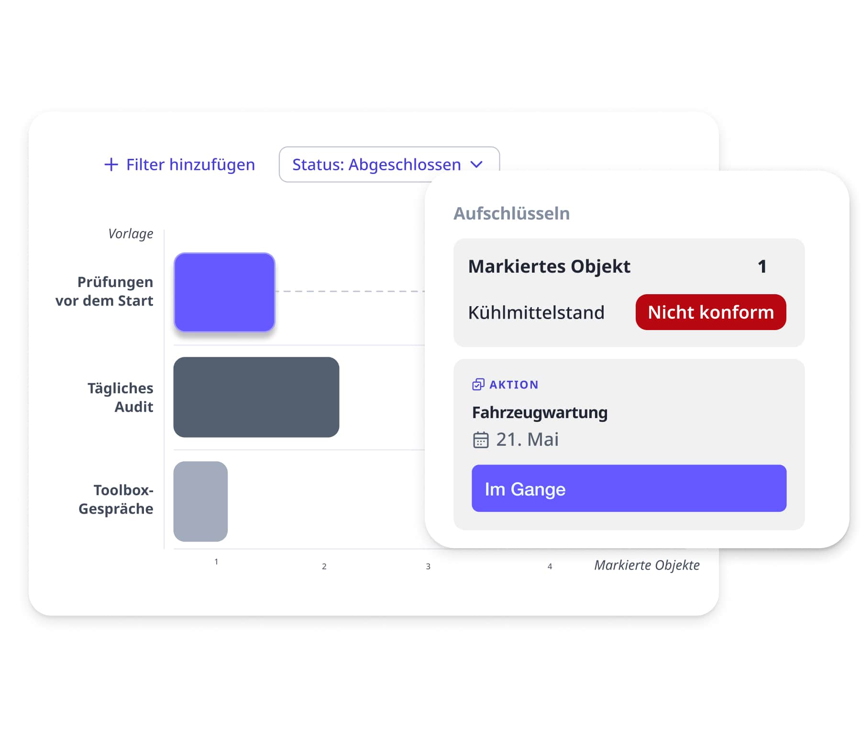This screenshot has width=861, height=729.
Task: Click the Aufschlüsseln panel title
Action: pos(511,213)
